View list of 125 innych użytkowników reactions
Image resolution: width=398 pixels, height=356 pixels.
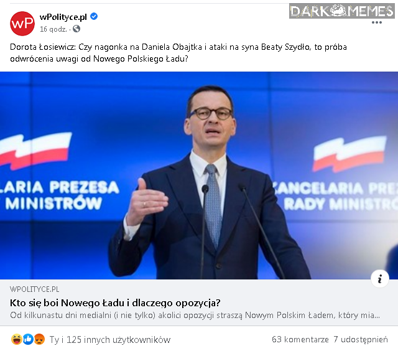[110, 339]
